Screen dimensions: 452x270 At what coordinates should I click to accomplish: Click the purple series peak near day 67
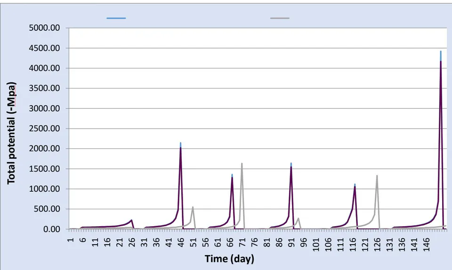[x=232, y=177]
